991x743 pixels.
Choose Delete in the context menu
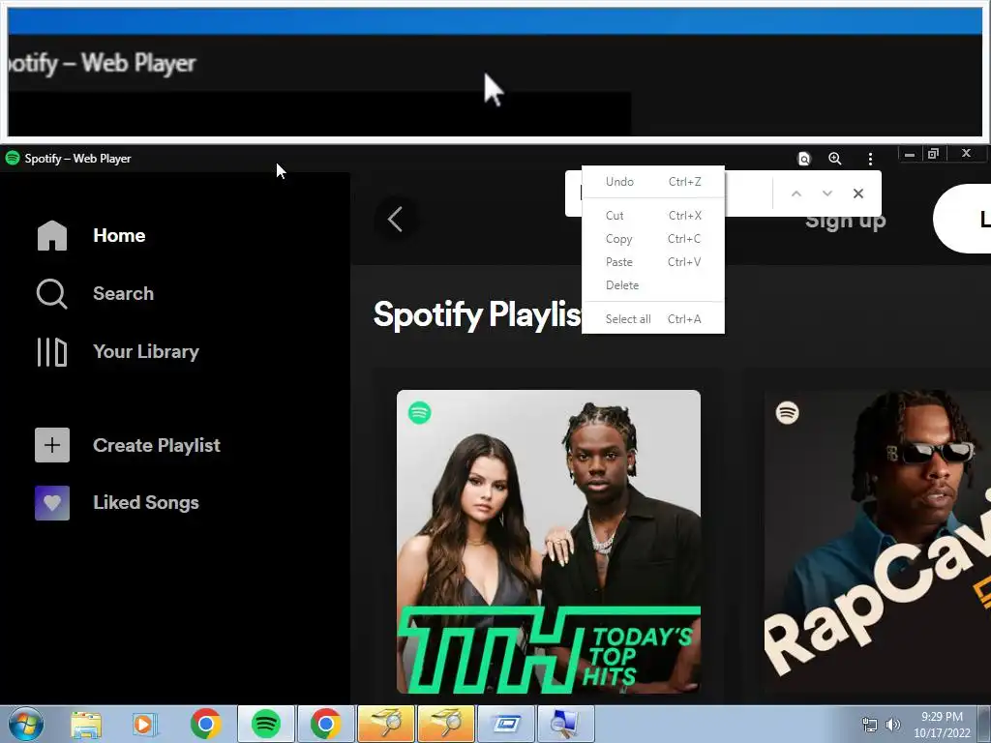pos(653,285)
